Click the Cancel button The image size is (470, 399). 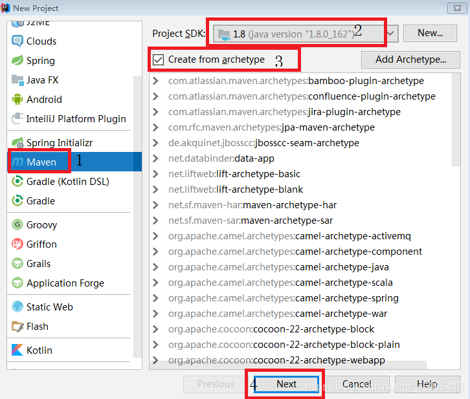pos(357,384)
